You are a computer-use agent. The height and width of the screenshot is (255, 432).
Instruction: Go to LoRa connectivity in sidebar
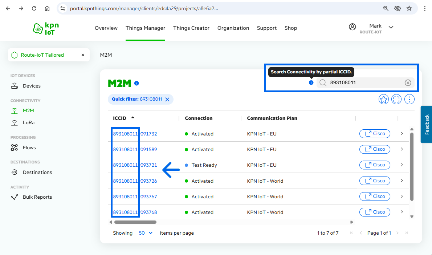click(x=29, y=123)
